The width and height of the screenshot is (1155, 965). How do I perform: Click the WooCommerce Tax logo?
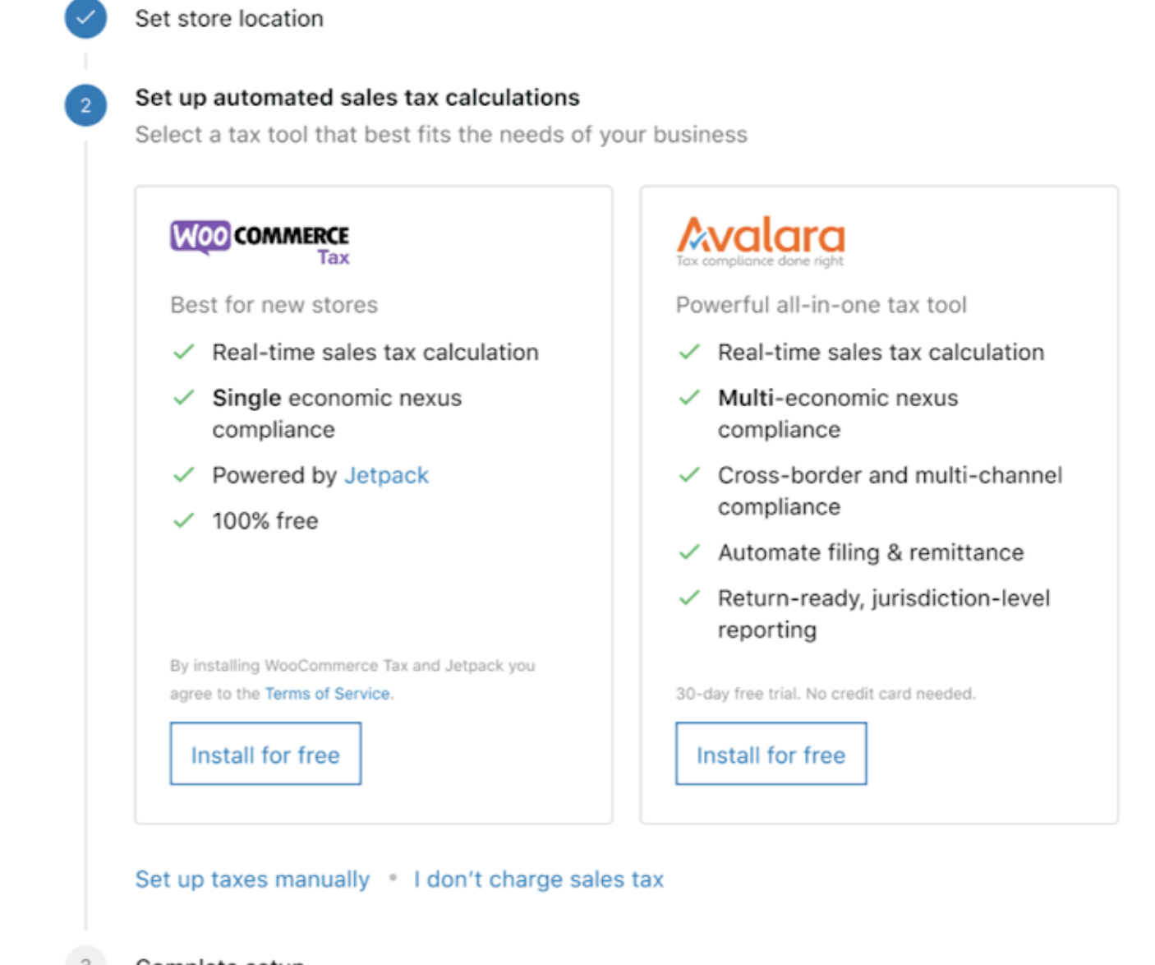click(x=260, y=241)
